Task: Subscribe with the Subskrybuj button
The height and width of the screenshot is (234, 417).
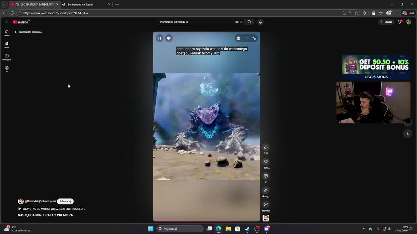Action: [x=65, y=201]
